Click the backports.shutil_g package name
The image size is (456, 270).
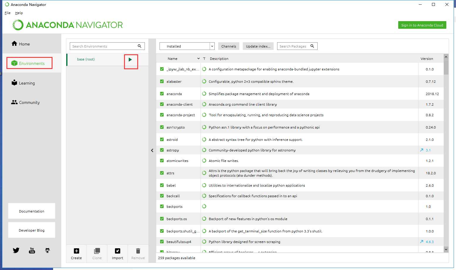coord(183,231)
